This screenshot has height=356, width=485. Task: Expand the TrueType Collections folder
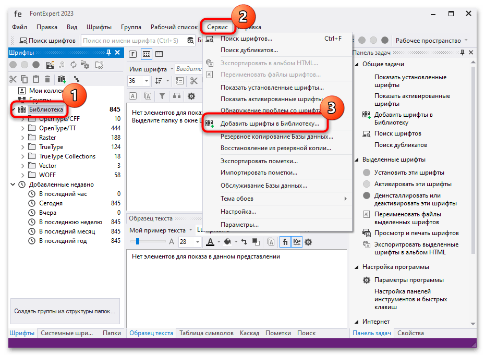tap(22, 156)
